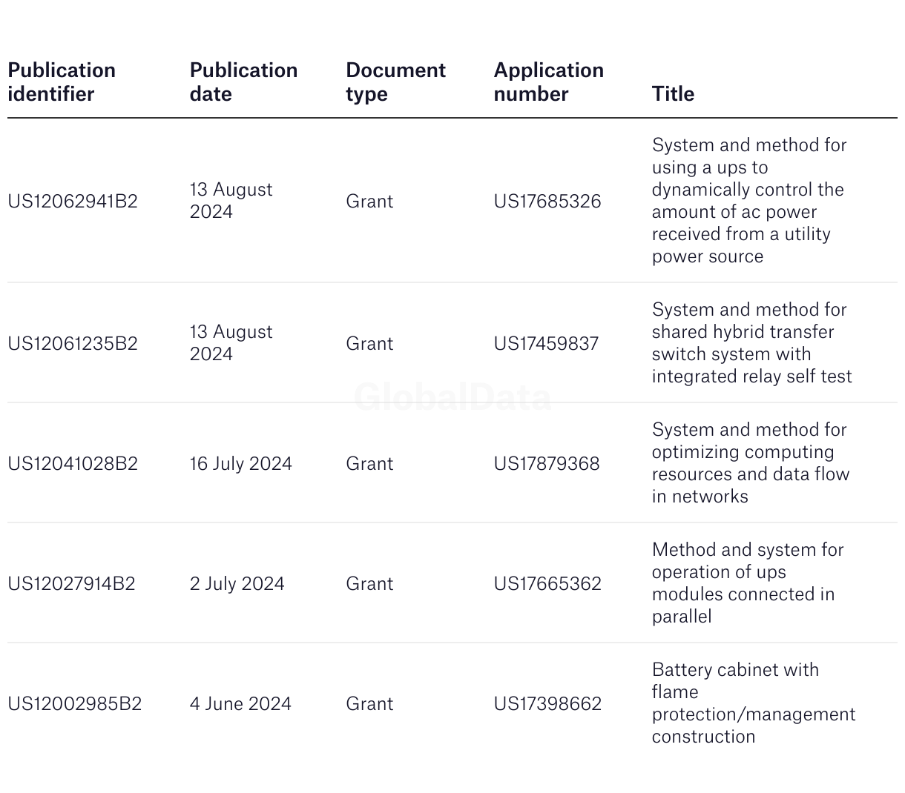Viewport: 905px width, 793px height.
Task: Open publication US12027914B2
Action: (71, 584)
